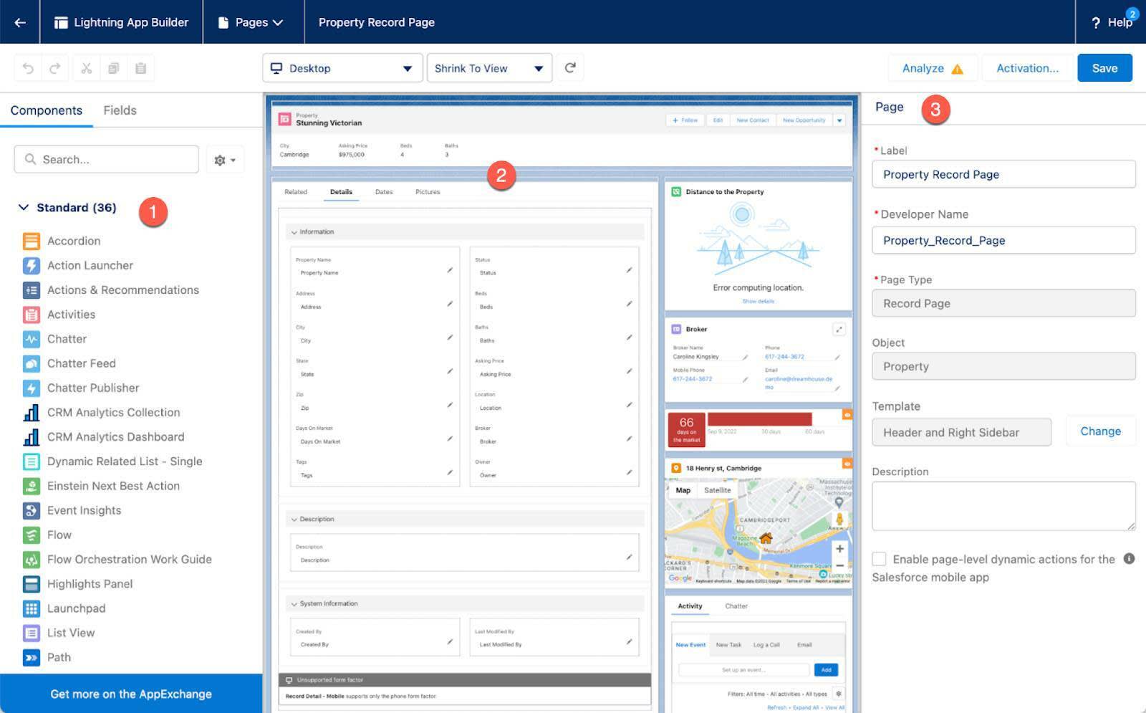Open the Desktop form factor dropdown
This screenshot has height=713, width=1146.
[341, 68]
